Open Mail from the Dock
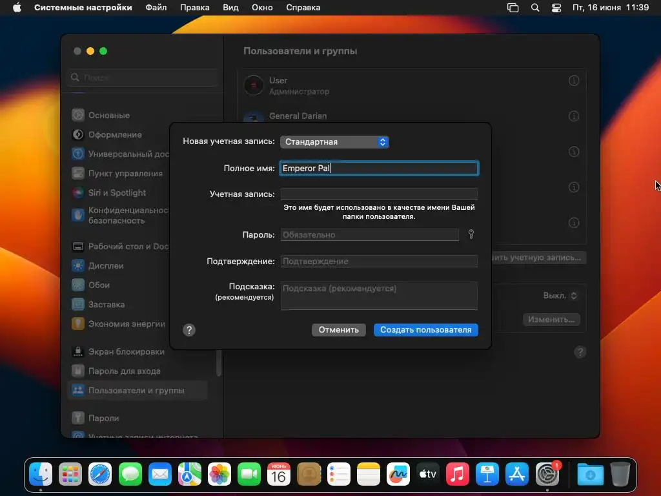 pyautogui.click(x=160, y=475)
